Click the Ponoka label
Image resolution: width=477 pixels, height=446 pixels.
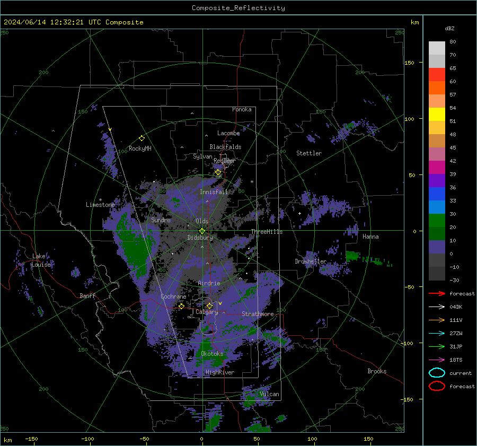click(x=242, y=109)
